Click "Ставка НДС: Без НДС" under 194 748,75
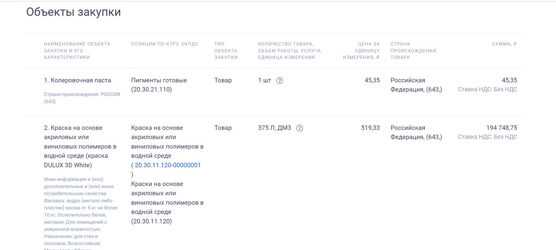556x250 pixels. click(487, 137)
